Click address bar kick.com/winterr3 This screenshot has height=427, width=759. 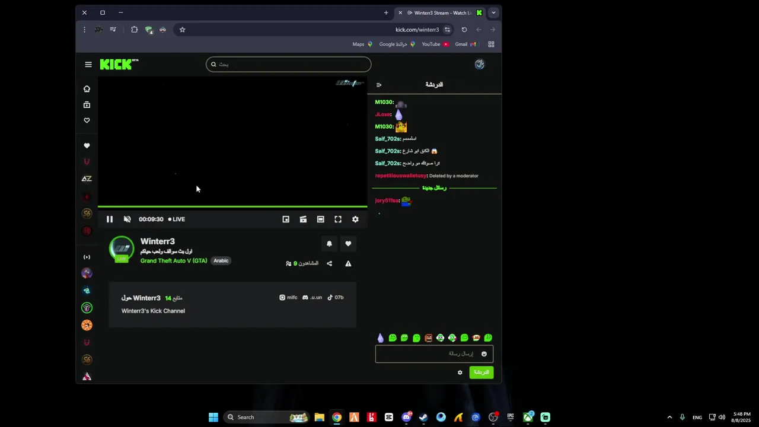coord(417,30)
